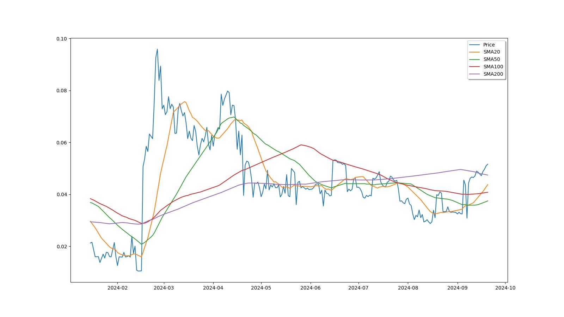Click the 2024-03 x-axis label
564x317 pixels.
coord(164,288)
